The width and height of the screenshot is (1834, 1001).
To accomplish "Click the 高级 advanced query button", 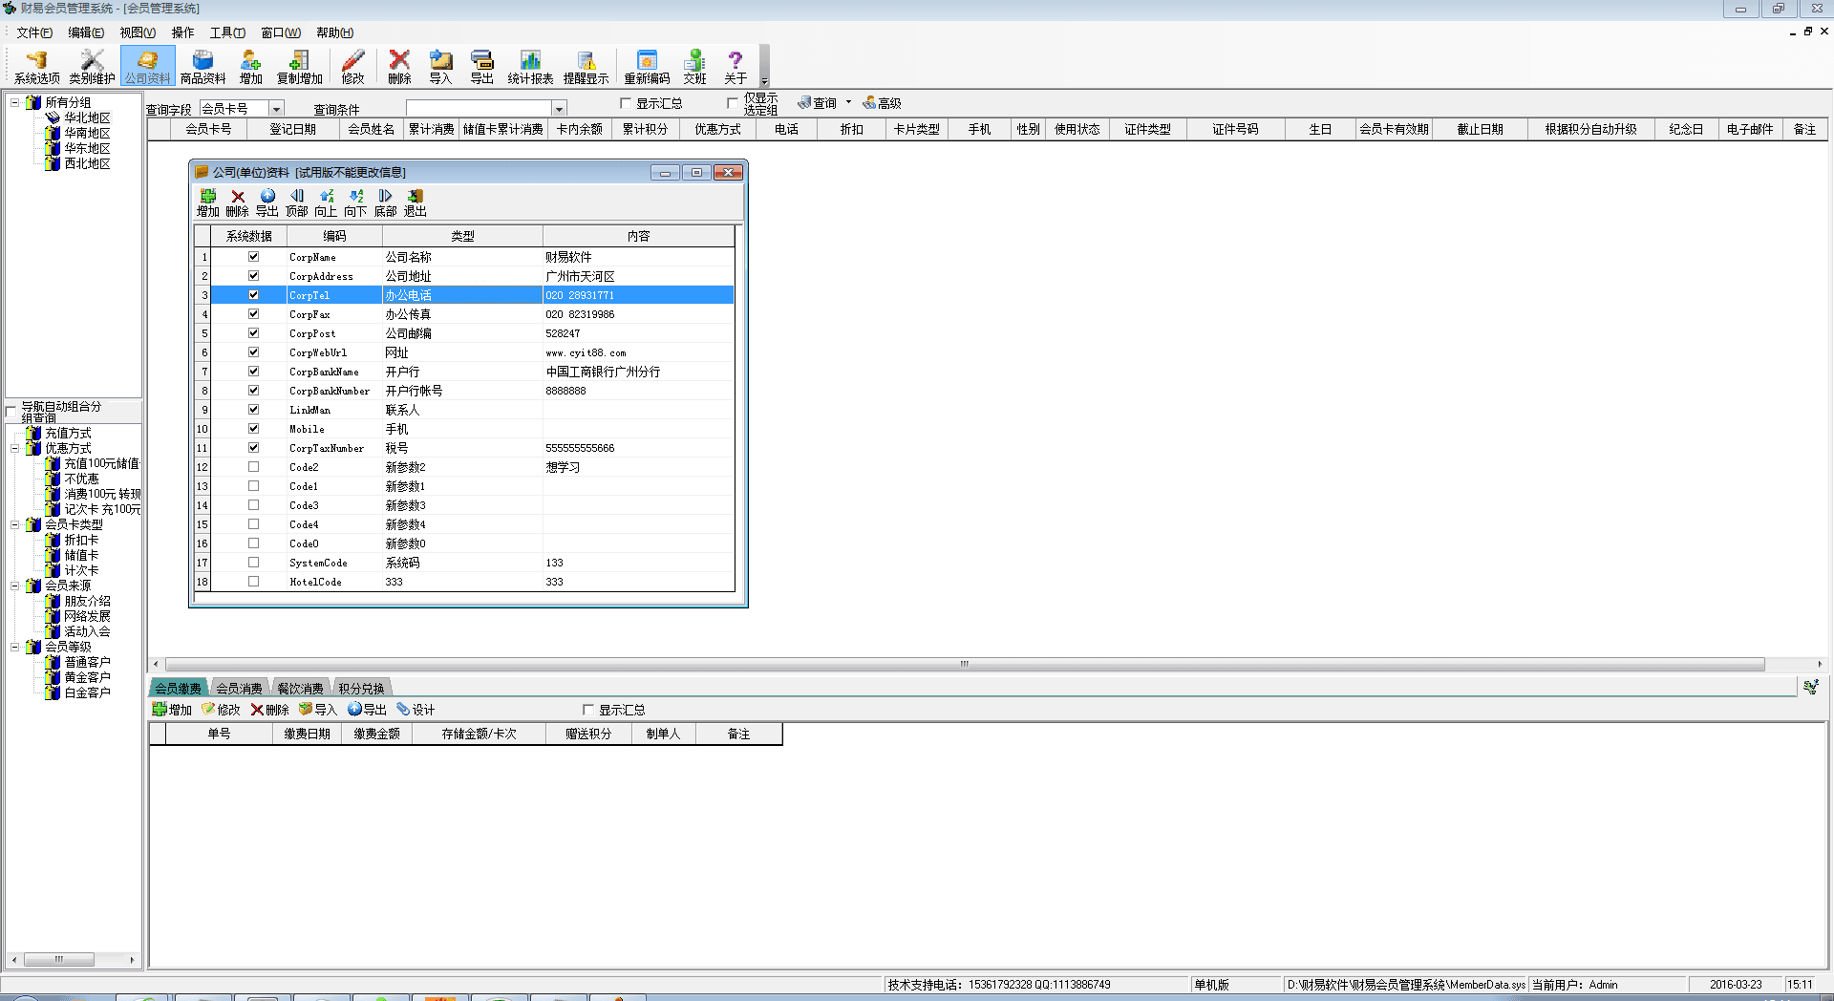I will pos(882,103).
